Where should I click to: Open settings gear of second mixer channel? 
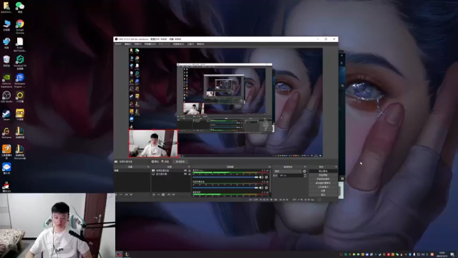coord(266,188)
